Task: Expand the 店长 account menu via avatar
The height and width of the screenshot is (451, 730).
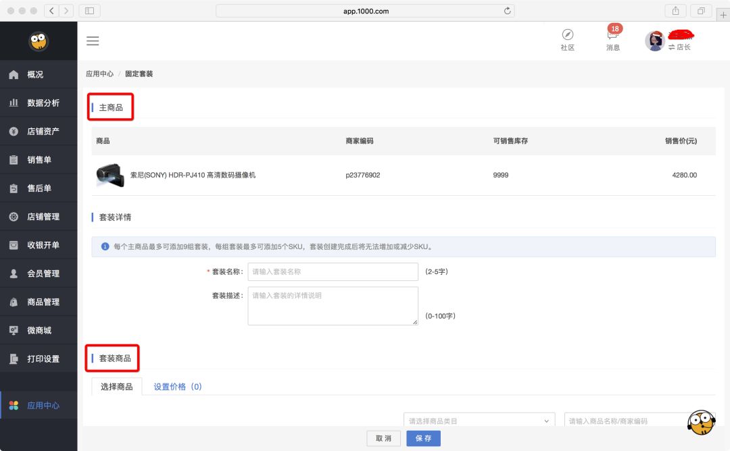Action: pyautogui.click(x=654, y=41)
